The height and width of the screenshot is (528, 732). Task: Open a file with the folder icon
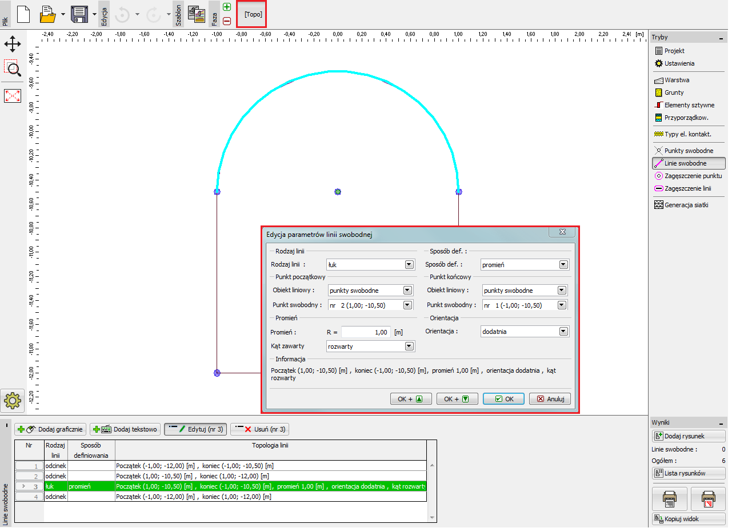click(48, 14)
